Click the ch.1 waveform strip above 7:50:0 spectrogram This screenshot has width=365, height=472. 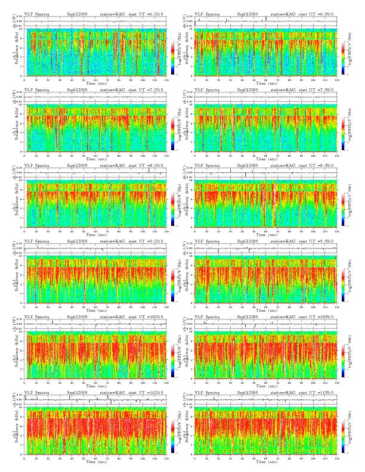click(265, 97)
